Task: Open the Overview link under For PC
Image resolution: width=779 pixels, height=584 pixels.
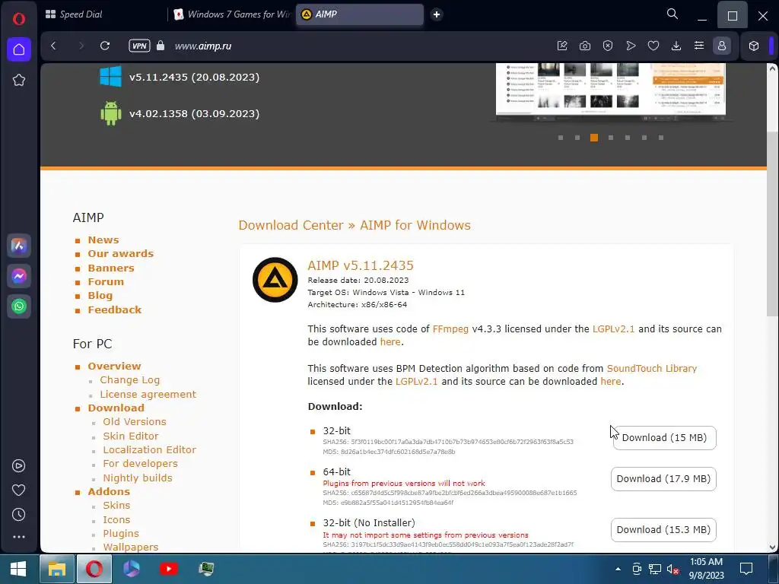Action: (x=114, y=366)
